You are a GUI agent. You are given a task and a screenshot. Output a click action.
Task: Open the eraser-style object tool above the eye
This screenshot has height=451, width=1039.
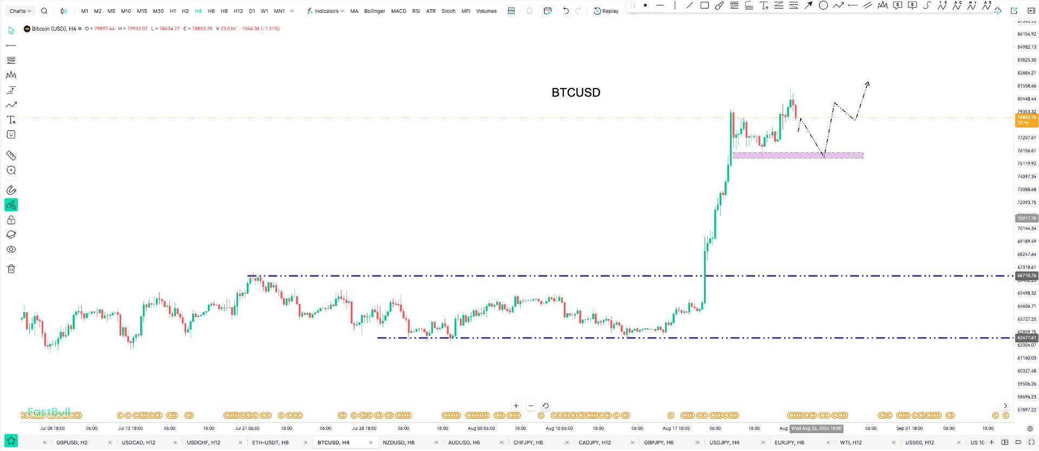pyautogui.click(x=11, y=234)
